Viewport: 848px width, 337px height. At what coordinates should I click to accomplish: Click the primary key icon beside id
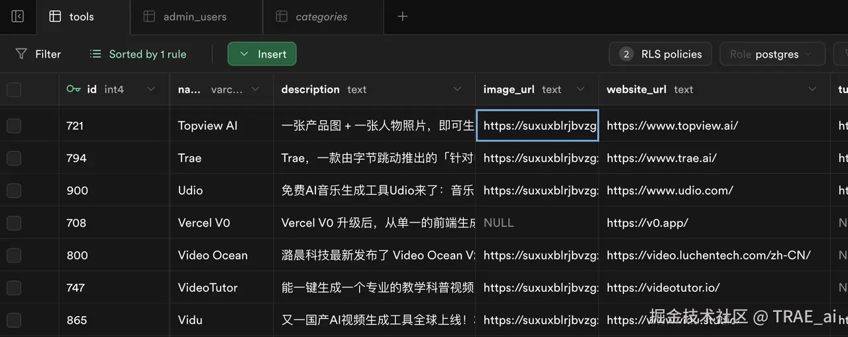click(x=74, y=89)
